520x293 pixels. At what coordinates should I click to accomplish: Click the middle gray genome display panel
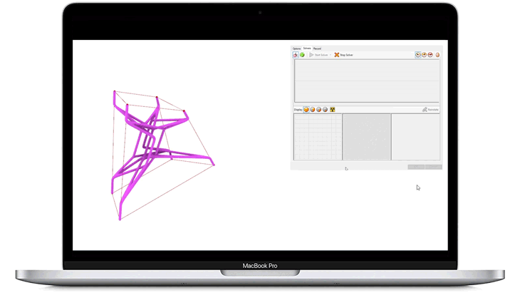click(367, 137)
